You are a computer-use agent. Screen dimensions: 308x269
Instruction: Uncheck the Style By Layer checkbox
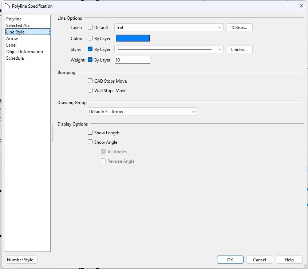90,49
